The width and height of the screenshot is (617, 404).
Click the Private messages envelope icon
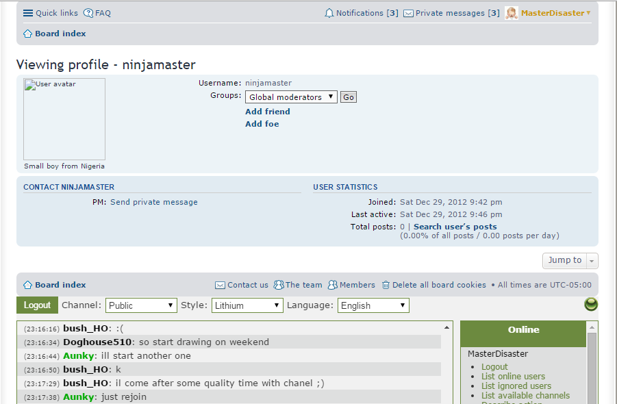(408, 14)
